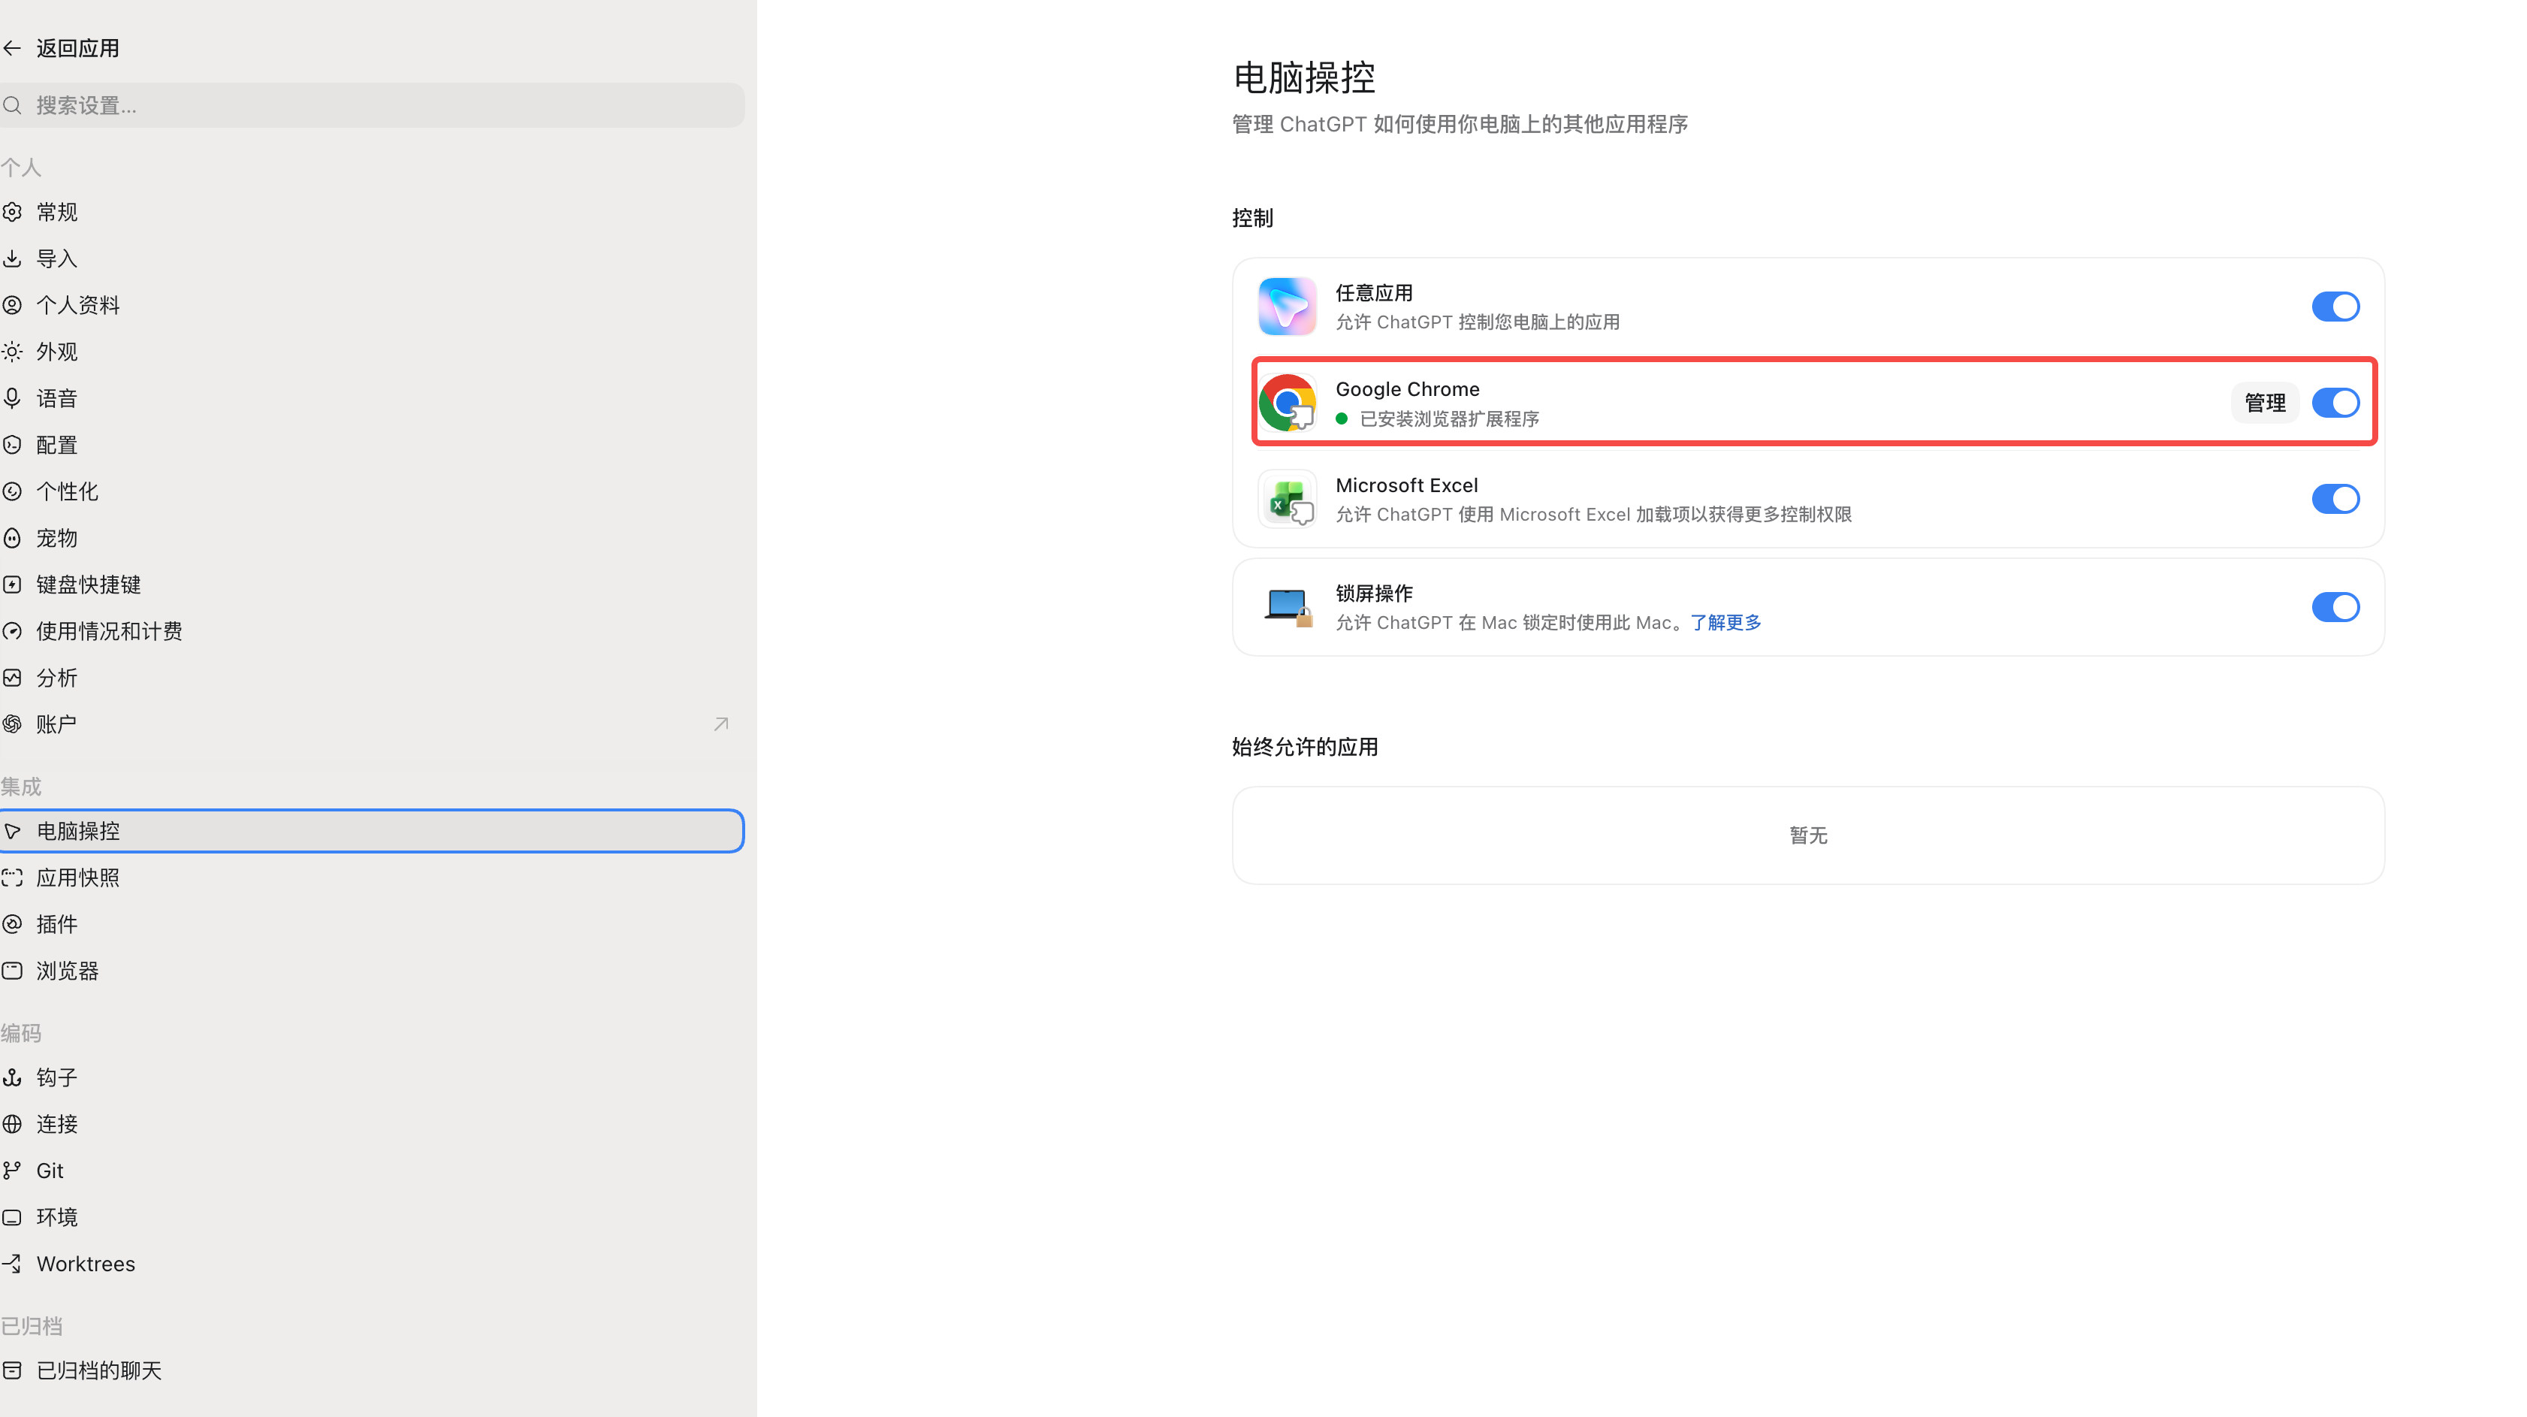Click the icon next to 环境
2527x1417 pixels.
(12, 1217)
